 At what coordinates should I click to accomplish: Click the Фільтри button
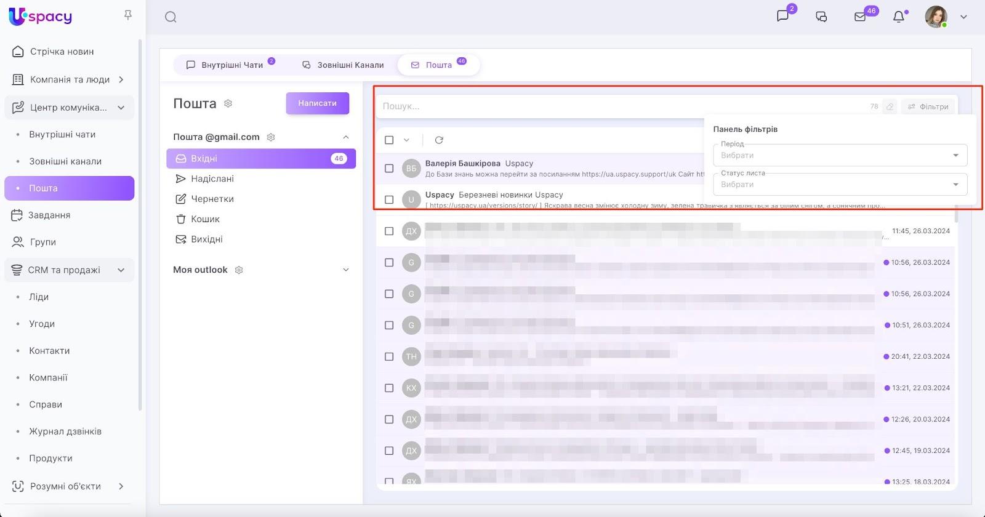tap(928, 106)
